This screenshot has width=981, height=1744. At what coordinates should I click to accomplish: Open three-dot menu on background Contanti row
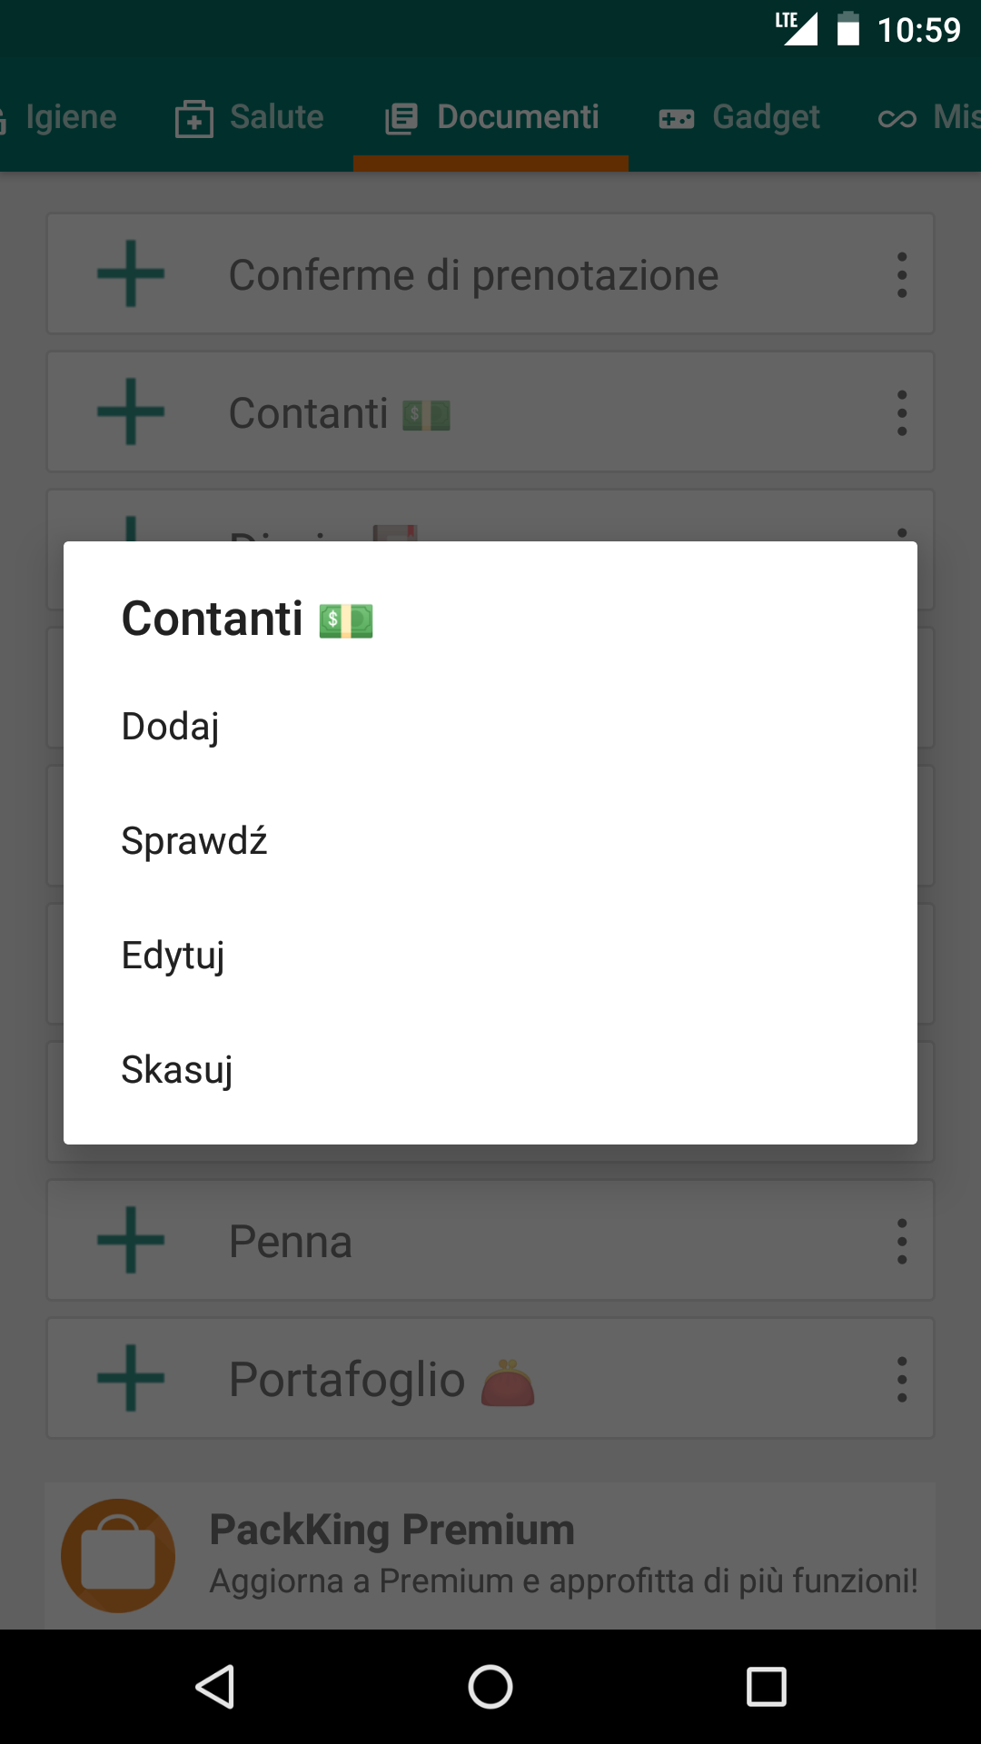point(901,412)
